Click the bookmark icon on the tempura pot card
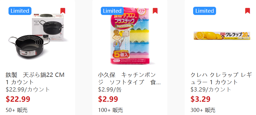Screen dimensions: 256x115 (63, 11)
